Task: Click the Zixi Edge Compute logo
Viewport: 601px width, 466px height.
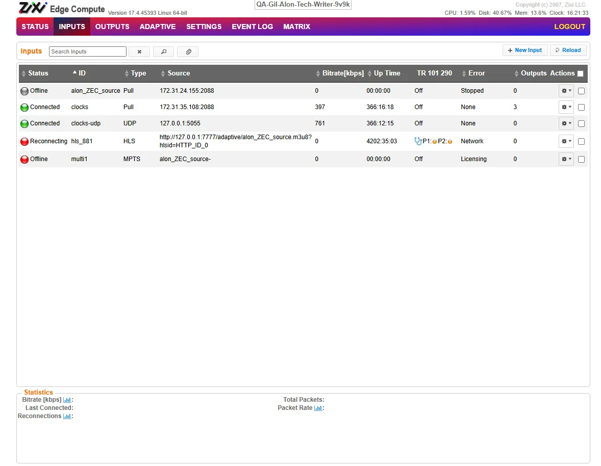Action: click(62, 8)
